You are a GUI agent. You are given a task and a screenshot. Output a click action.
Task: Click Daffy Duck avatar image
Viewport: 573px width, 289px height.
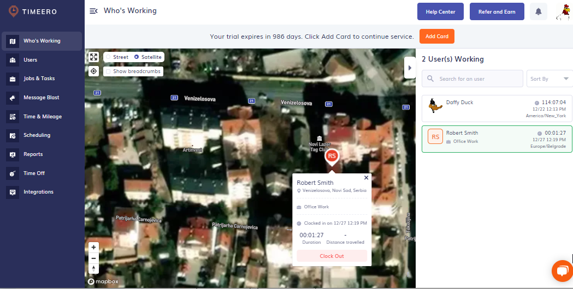(x=435, y=105)
